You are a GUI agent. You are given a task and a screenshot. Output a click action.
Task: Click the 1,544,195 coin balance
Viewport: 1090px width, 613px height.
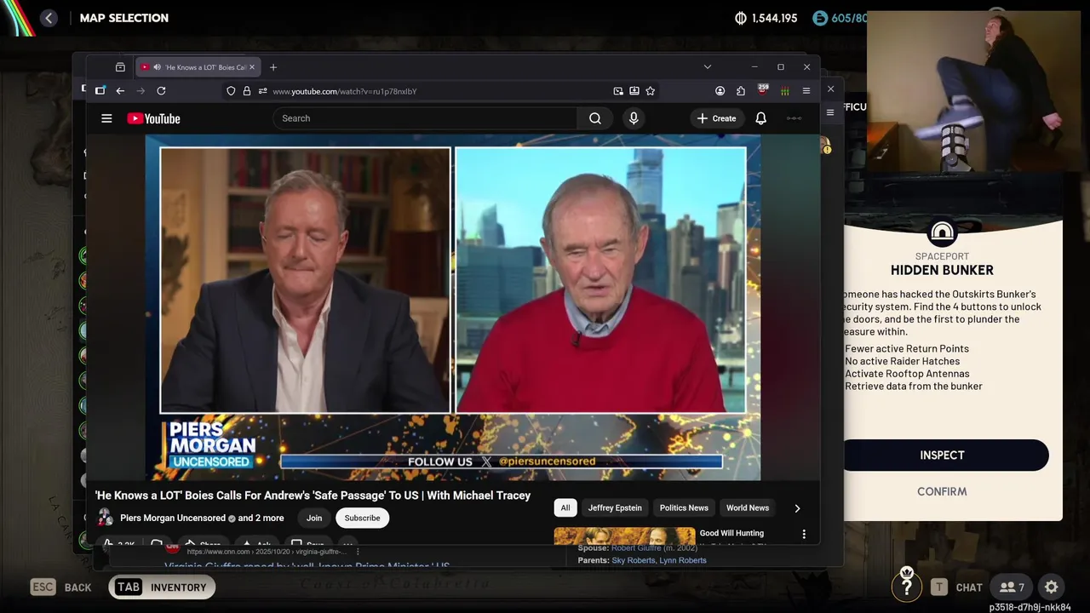point(766,18)
